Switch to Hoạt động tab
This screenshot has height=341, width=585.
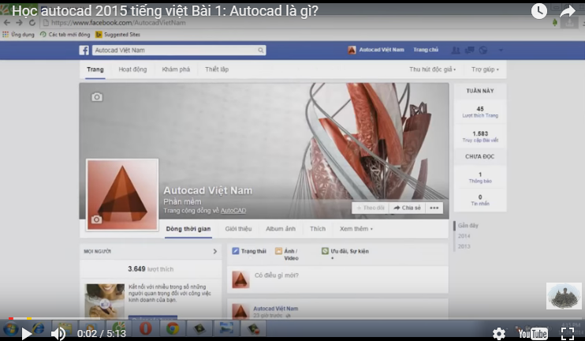(132, 69)
